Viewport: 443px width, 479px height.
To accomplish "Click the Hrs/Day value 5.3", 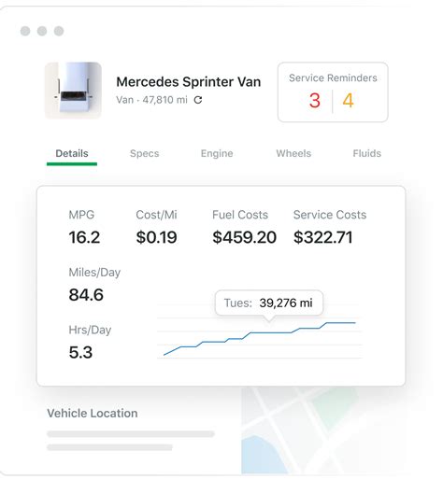I will (x=80, y=352).
